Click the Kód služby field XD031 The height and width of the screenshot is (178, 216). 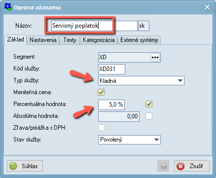point(111,69)
